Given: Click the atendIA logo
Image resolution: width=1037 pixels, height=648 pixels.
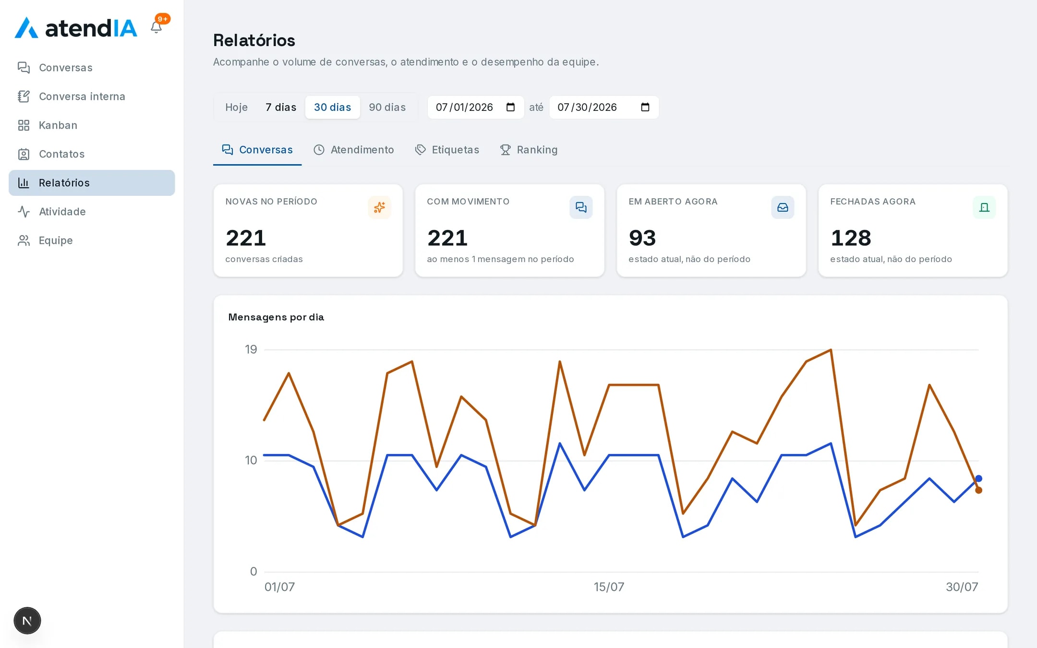Looking at the screenshot, I should pos(76,28).
